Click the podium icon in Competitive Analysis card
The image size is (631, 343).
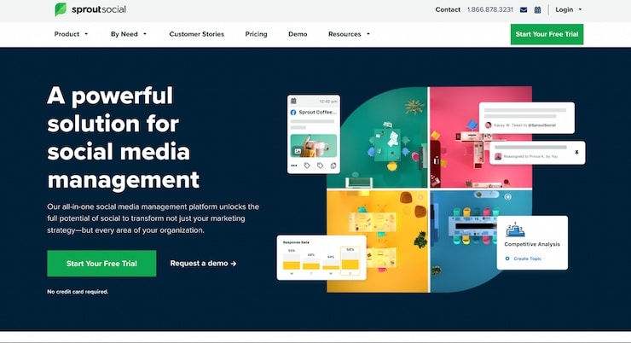click(x=515, y=230)
